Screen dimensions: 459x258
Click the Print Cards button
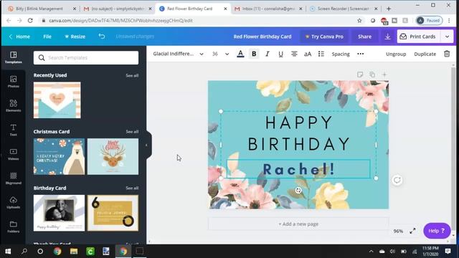click(418, 37)
